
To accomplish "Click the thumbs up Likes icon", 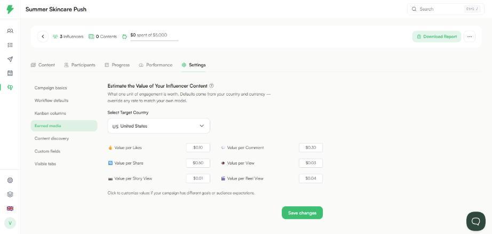I will tap(110, 147).
